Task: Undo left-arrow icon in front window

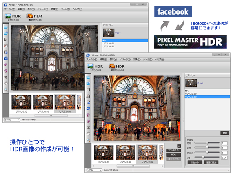Action: (88, 115)
